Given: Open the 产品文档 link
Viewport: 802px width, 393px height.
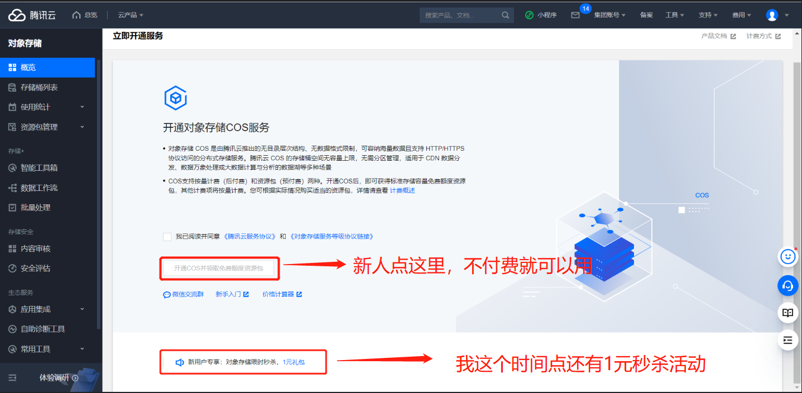Looking at the screenshot, I should point(718,36).
